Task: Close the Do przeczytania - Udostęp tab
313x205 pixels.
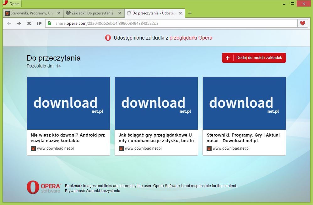Action: click(x=181, y=13)
